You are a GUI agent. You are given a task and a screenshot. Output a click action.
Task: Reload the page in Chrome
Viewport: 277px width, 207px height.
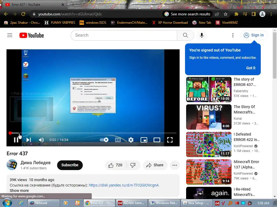point(23,14)
